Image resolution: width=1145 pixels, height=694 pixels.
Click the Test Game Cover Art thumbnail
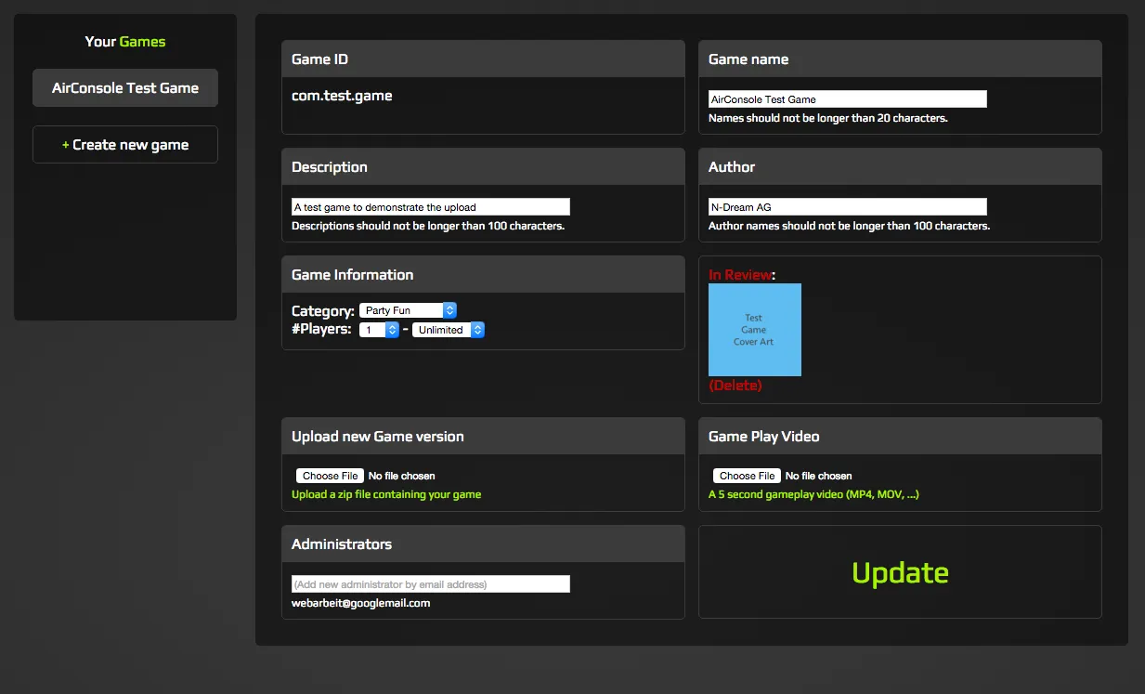coord(754,330)
